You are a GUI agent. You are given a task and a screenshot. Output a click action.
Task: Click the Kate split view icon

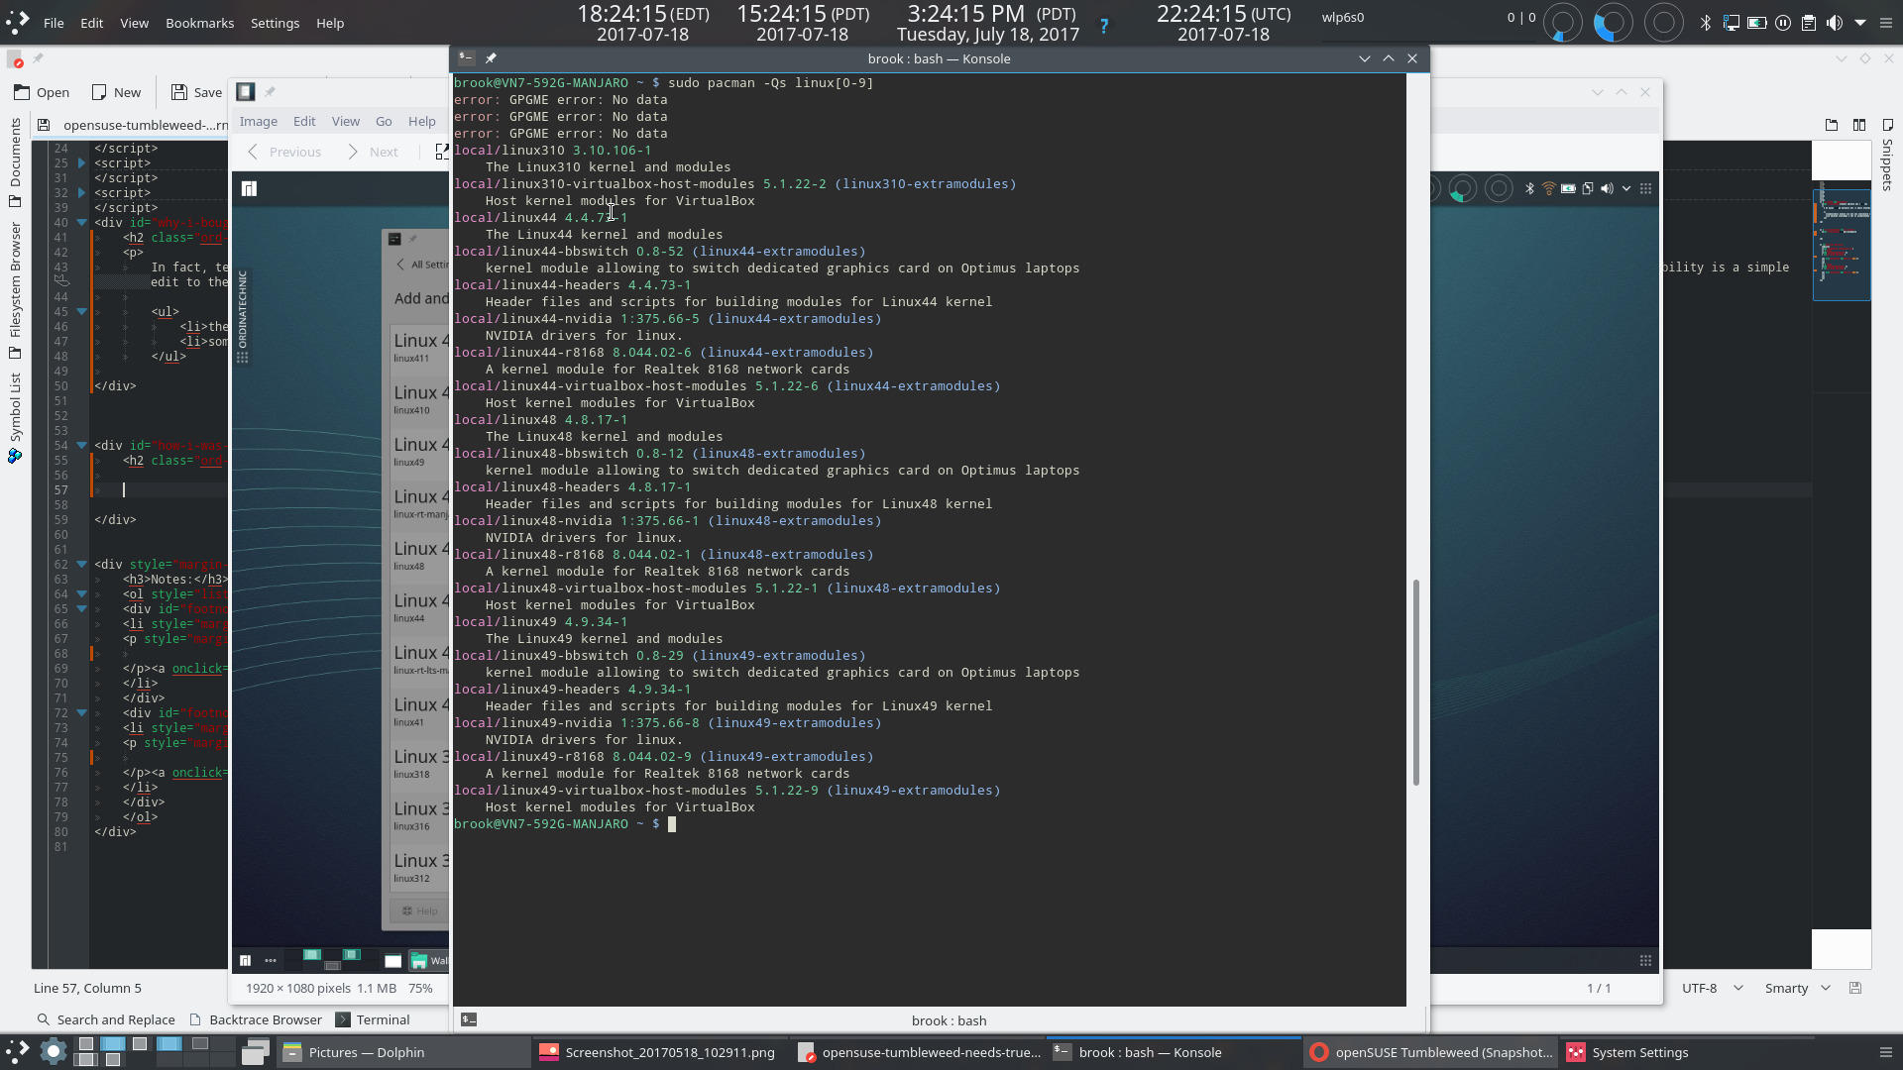(1858, 125)
